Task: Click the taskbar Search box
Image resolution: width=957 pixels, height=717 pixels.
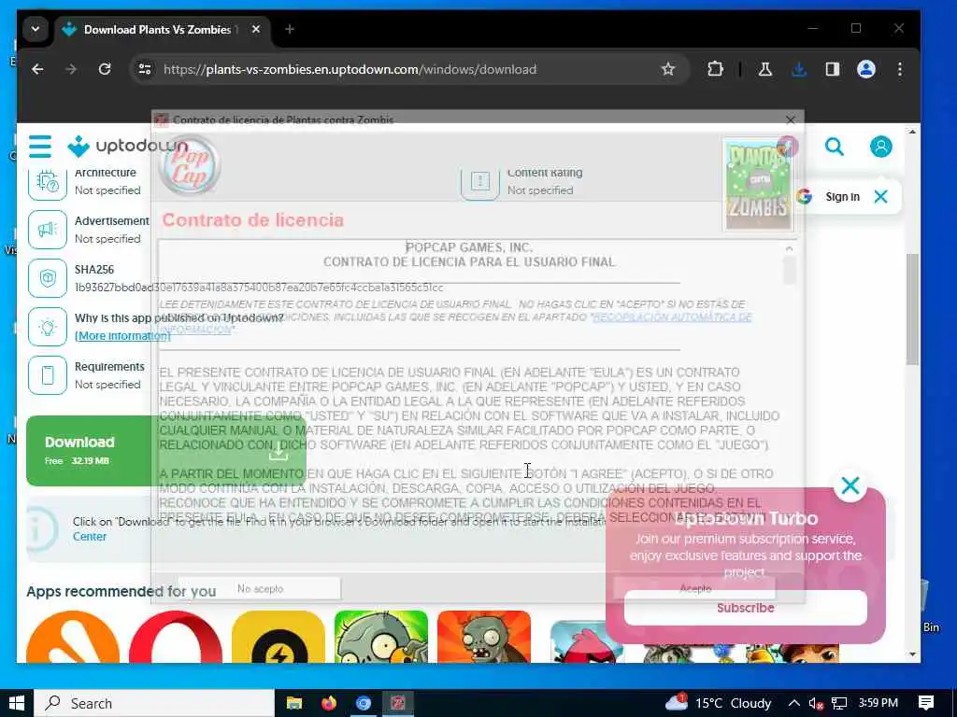Action: pos(154,703)
